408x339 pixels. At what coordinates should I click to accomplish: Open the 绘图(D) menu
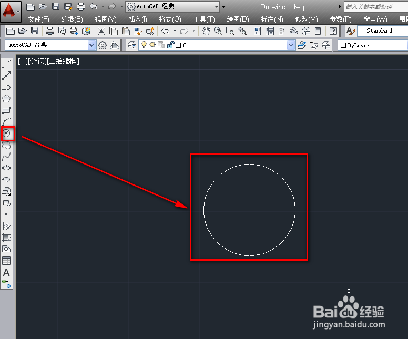[x=238, y=19]
